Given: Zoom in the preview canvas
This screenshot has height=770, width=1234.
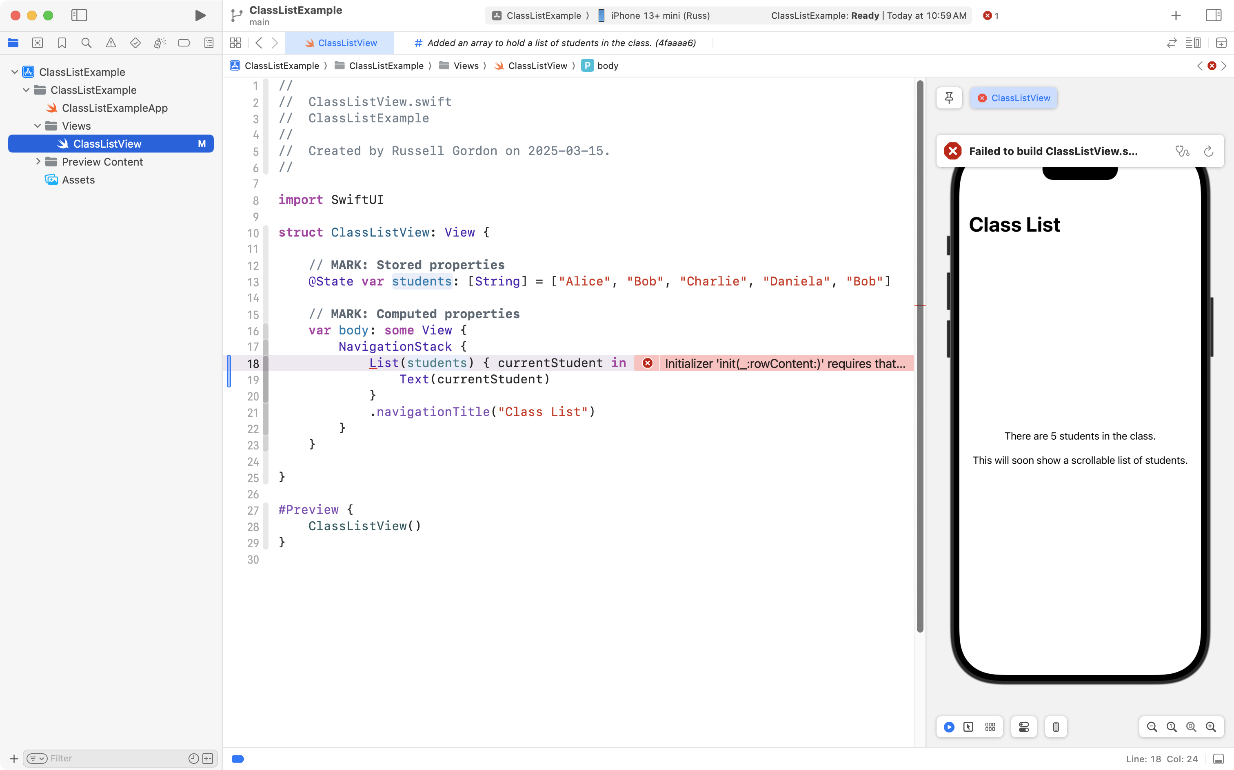Looking at the screenshot, I should (1211, 727).
